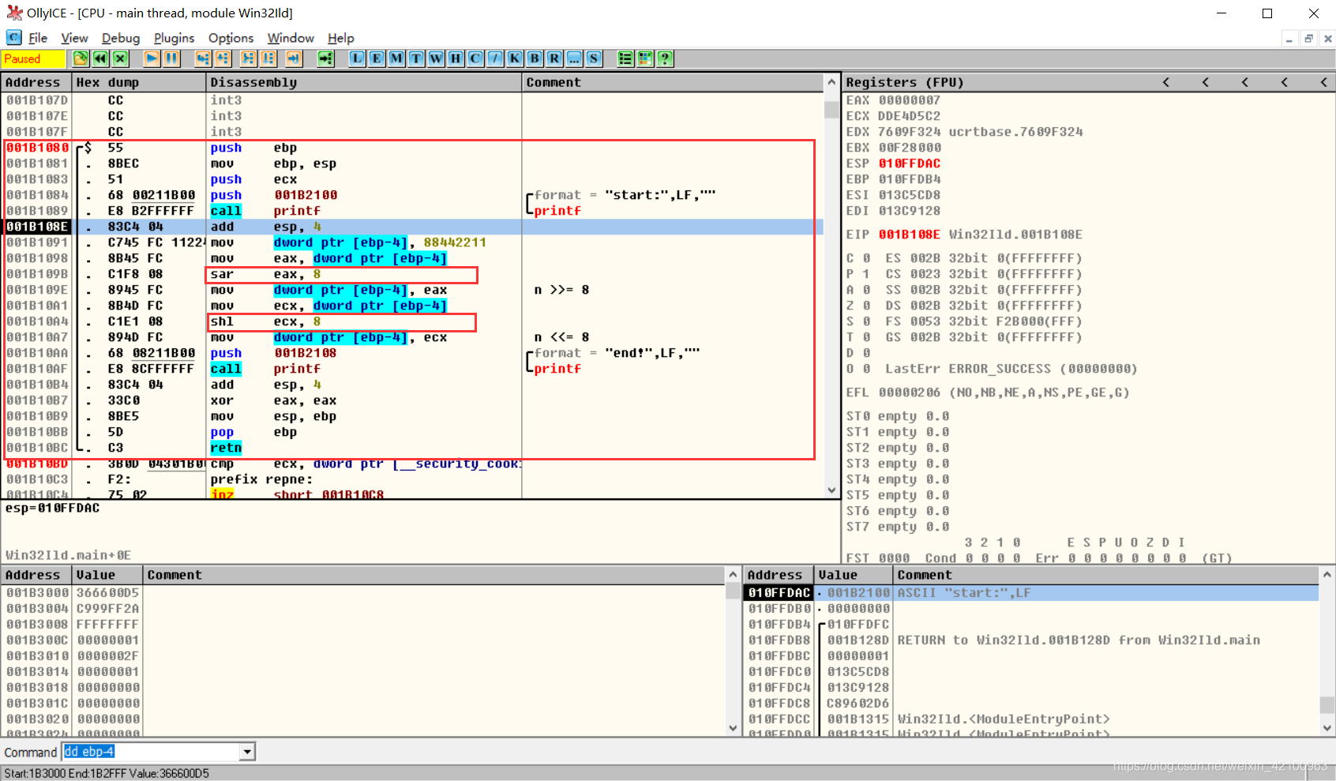
Task: Open Threads window (T button)
Action: [x=416, y=58]
